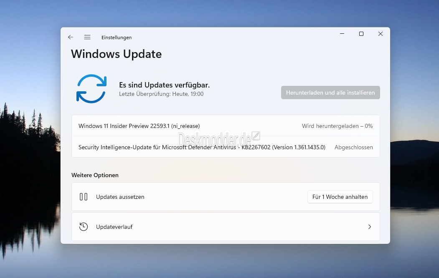Viewport: 439px width, 278px height.
Task: Expand Updateverlauf with the chevron arrow
Action: [370, 227]
